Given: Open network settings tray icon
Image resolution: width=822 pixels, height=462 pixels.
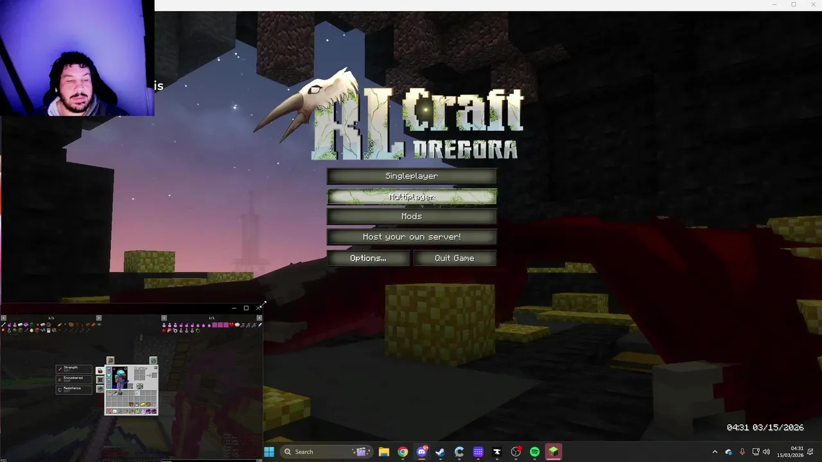Looking at the screenshot, I should pyautogui.click(x=755, y=452).
